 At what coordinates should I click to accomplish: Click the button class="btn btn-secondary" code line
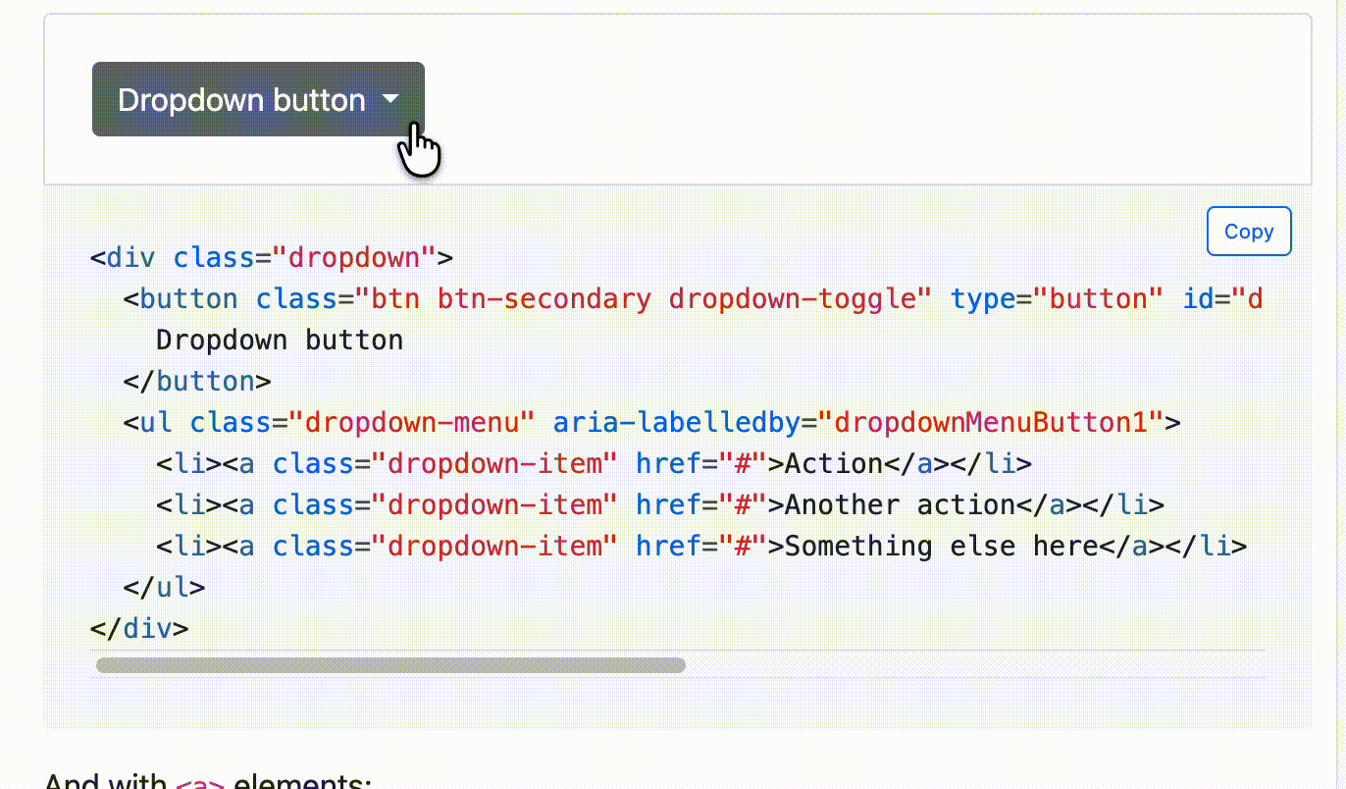[x=694, y=299]
